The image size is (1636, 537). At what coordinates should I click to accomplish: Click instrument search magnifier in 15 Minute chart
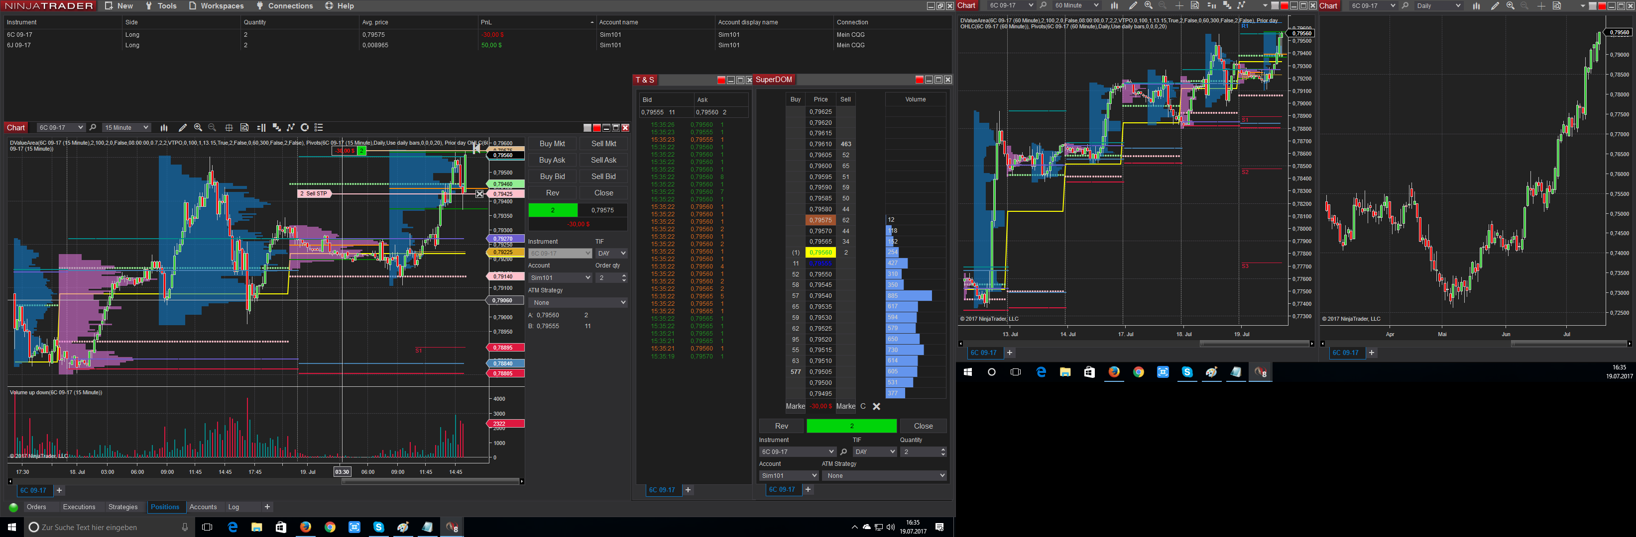[93, 127]
